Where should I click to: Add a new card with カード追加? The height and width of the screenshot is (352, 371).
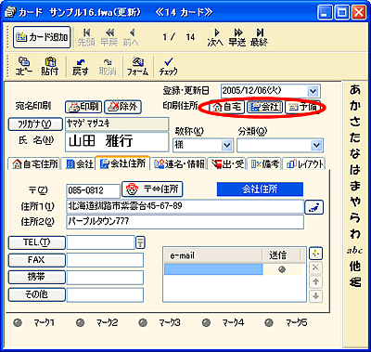pos(42,37)
